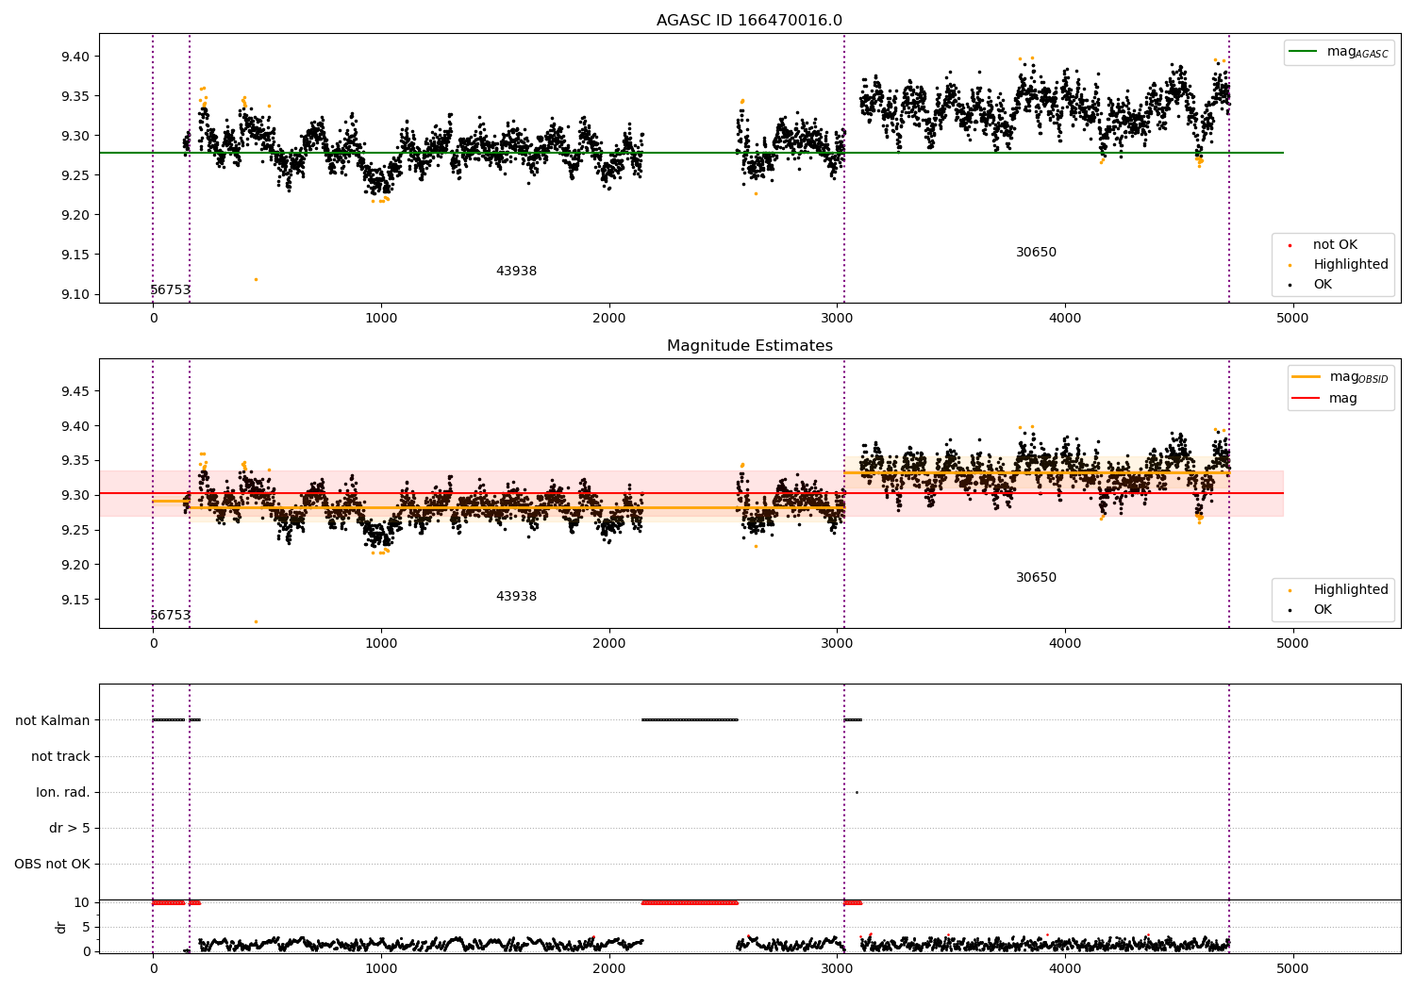Click OBSID label 30650 in the middle plot

click(1036, 578)
